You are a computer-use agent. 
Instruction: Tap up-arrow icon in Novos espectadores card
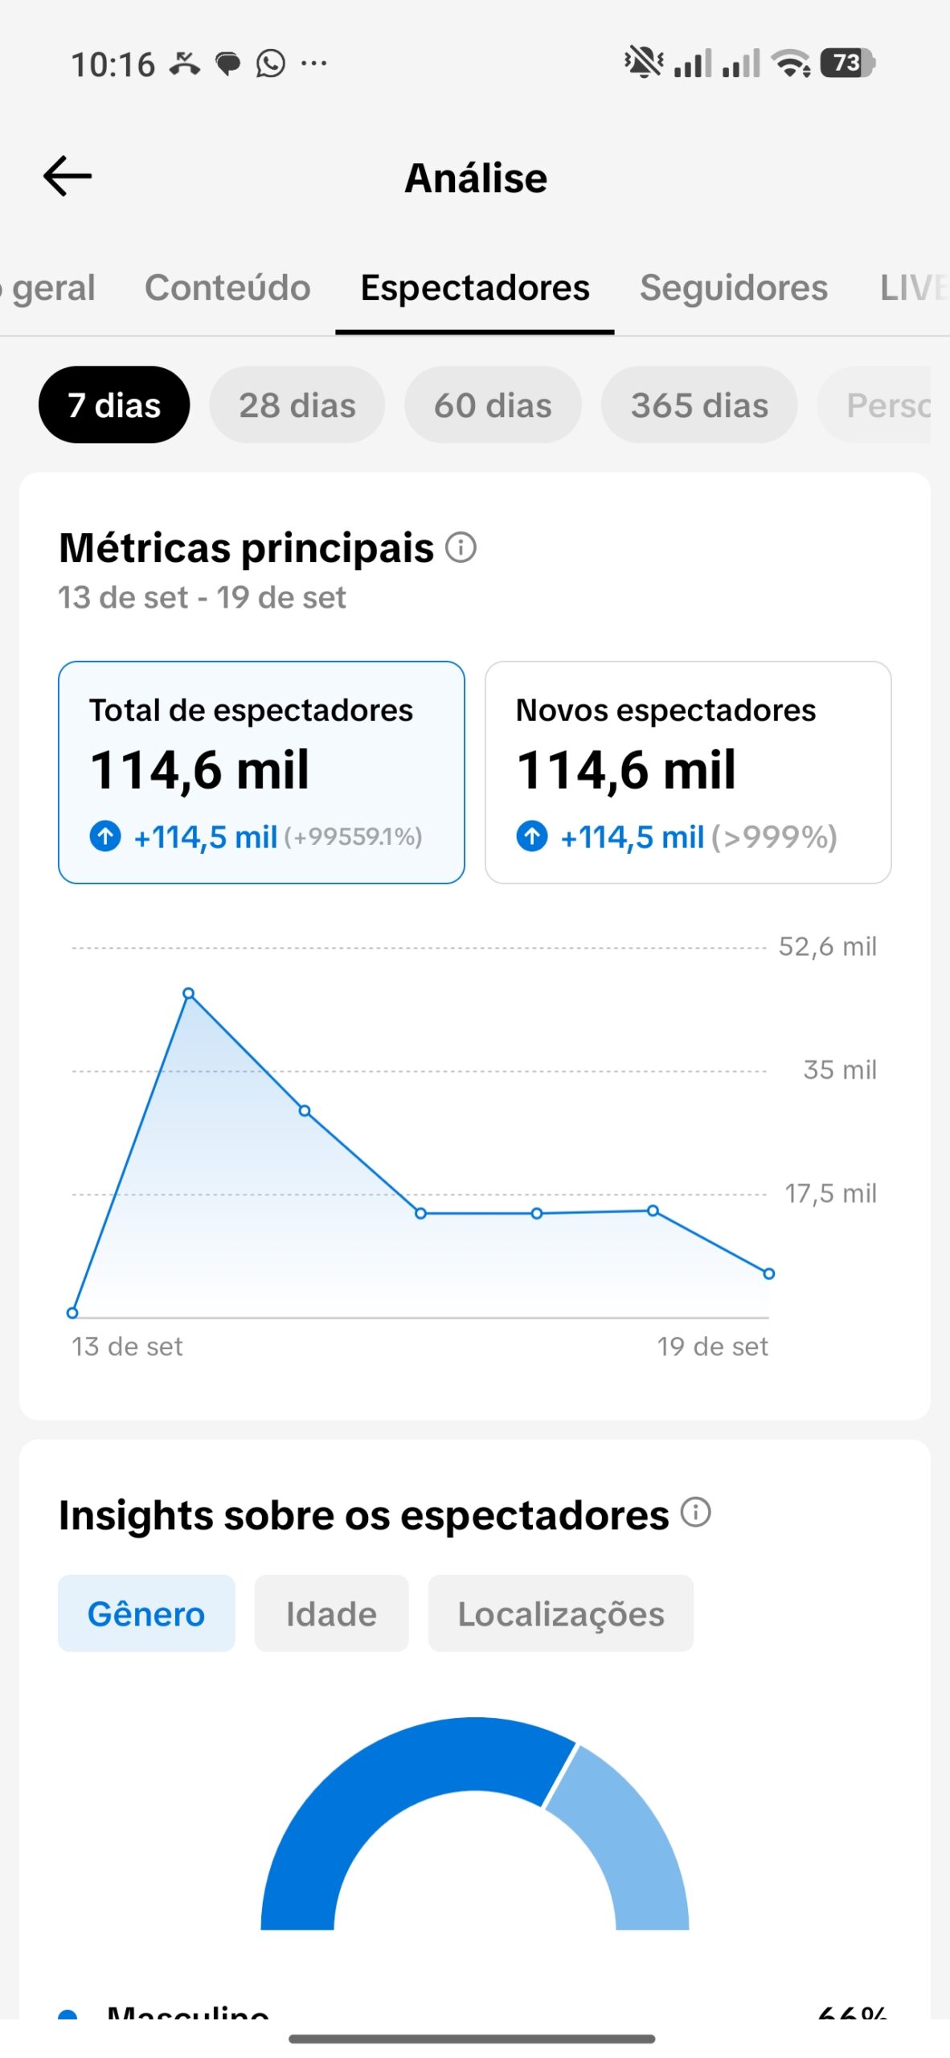[532, 836]
